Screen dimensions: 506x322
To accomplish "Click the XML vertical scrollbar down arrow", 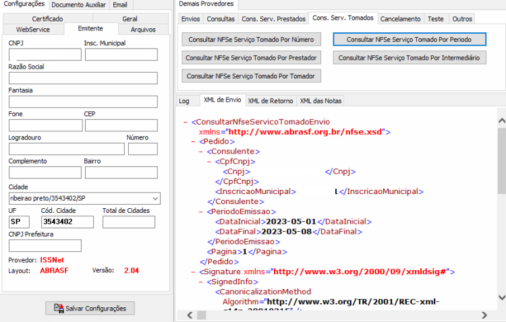I will 502,297.
